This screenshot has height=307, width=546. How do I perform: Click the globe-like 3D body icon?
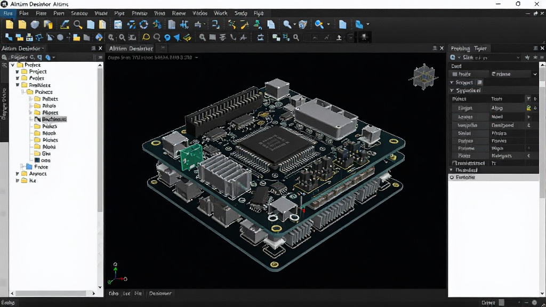[303, 25]
